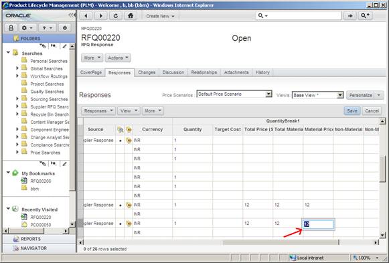Image resolution: width=389 pixels, height=263 pixels.
Task: Open recently visited PCO00050
Action: [40, 225]
